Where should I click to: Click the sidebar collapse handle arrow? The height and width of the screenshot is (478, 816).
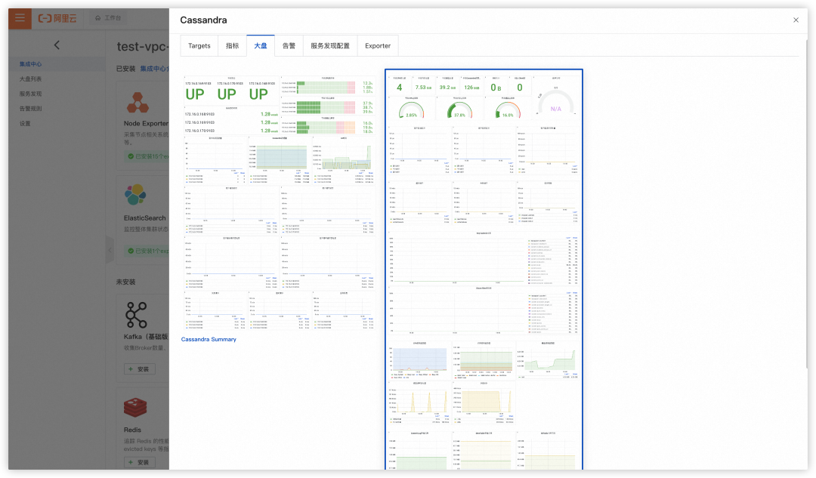point(110,250)
